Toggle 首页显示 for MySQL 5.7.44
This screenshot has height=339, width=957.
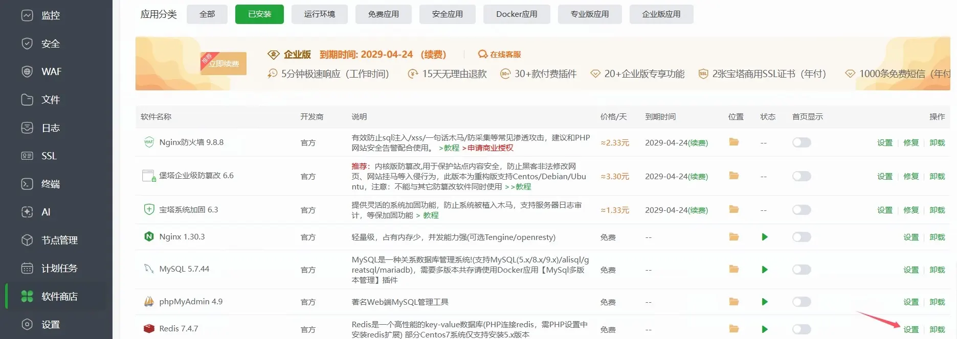click(x=802, y=270)
